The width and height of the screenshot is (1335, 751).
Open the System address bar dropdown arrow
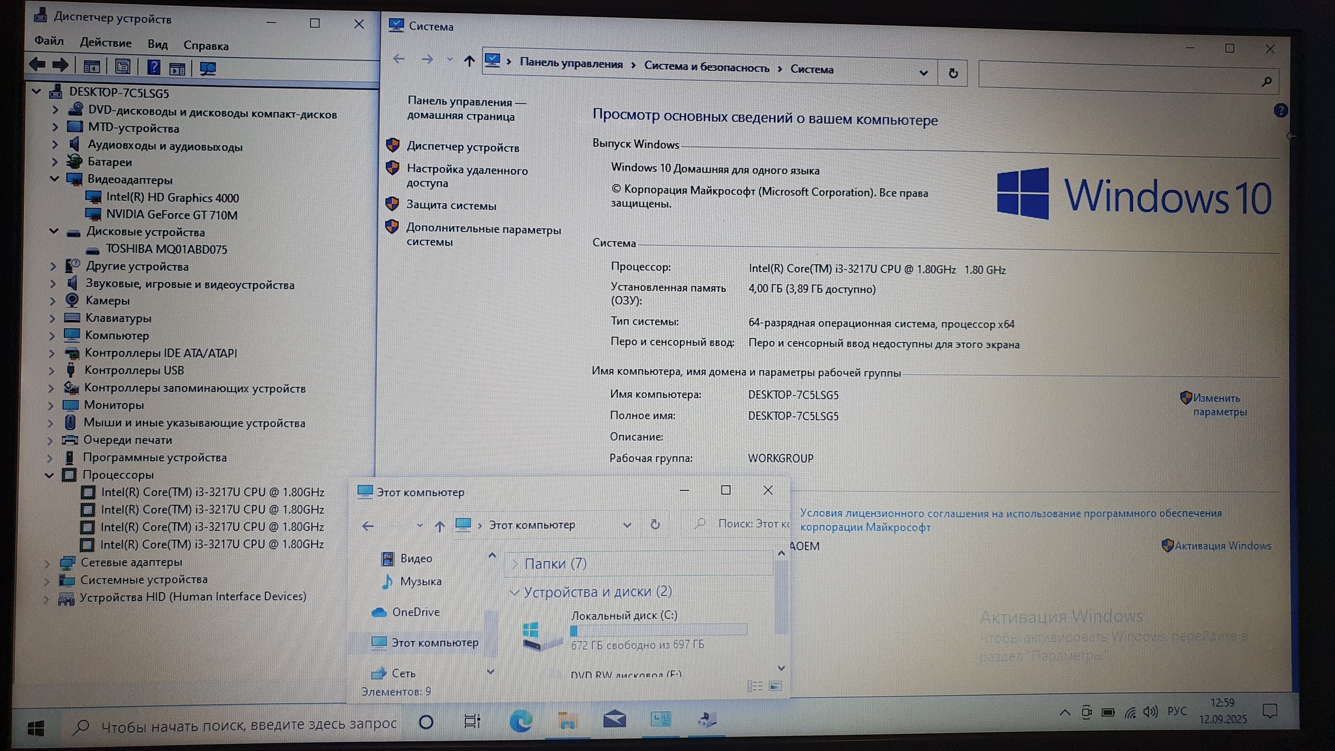click(923, 73)
